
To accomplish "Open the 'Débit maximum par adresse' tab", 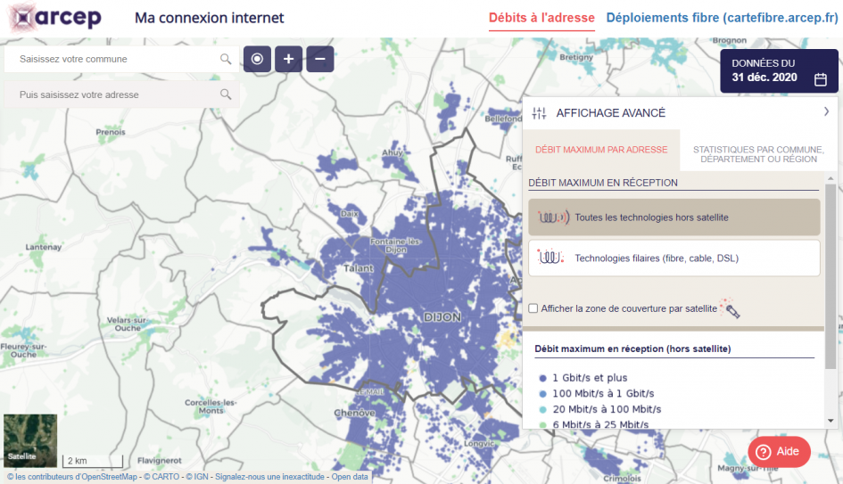I will coord(600,150).
